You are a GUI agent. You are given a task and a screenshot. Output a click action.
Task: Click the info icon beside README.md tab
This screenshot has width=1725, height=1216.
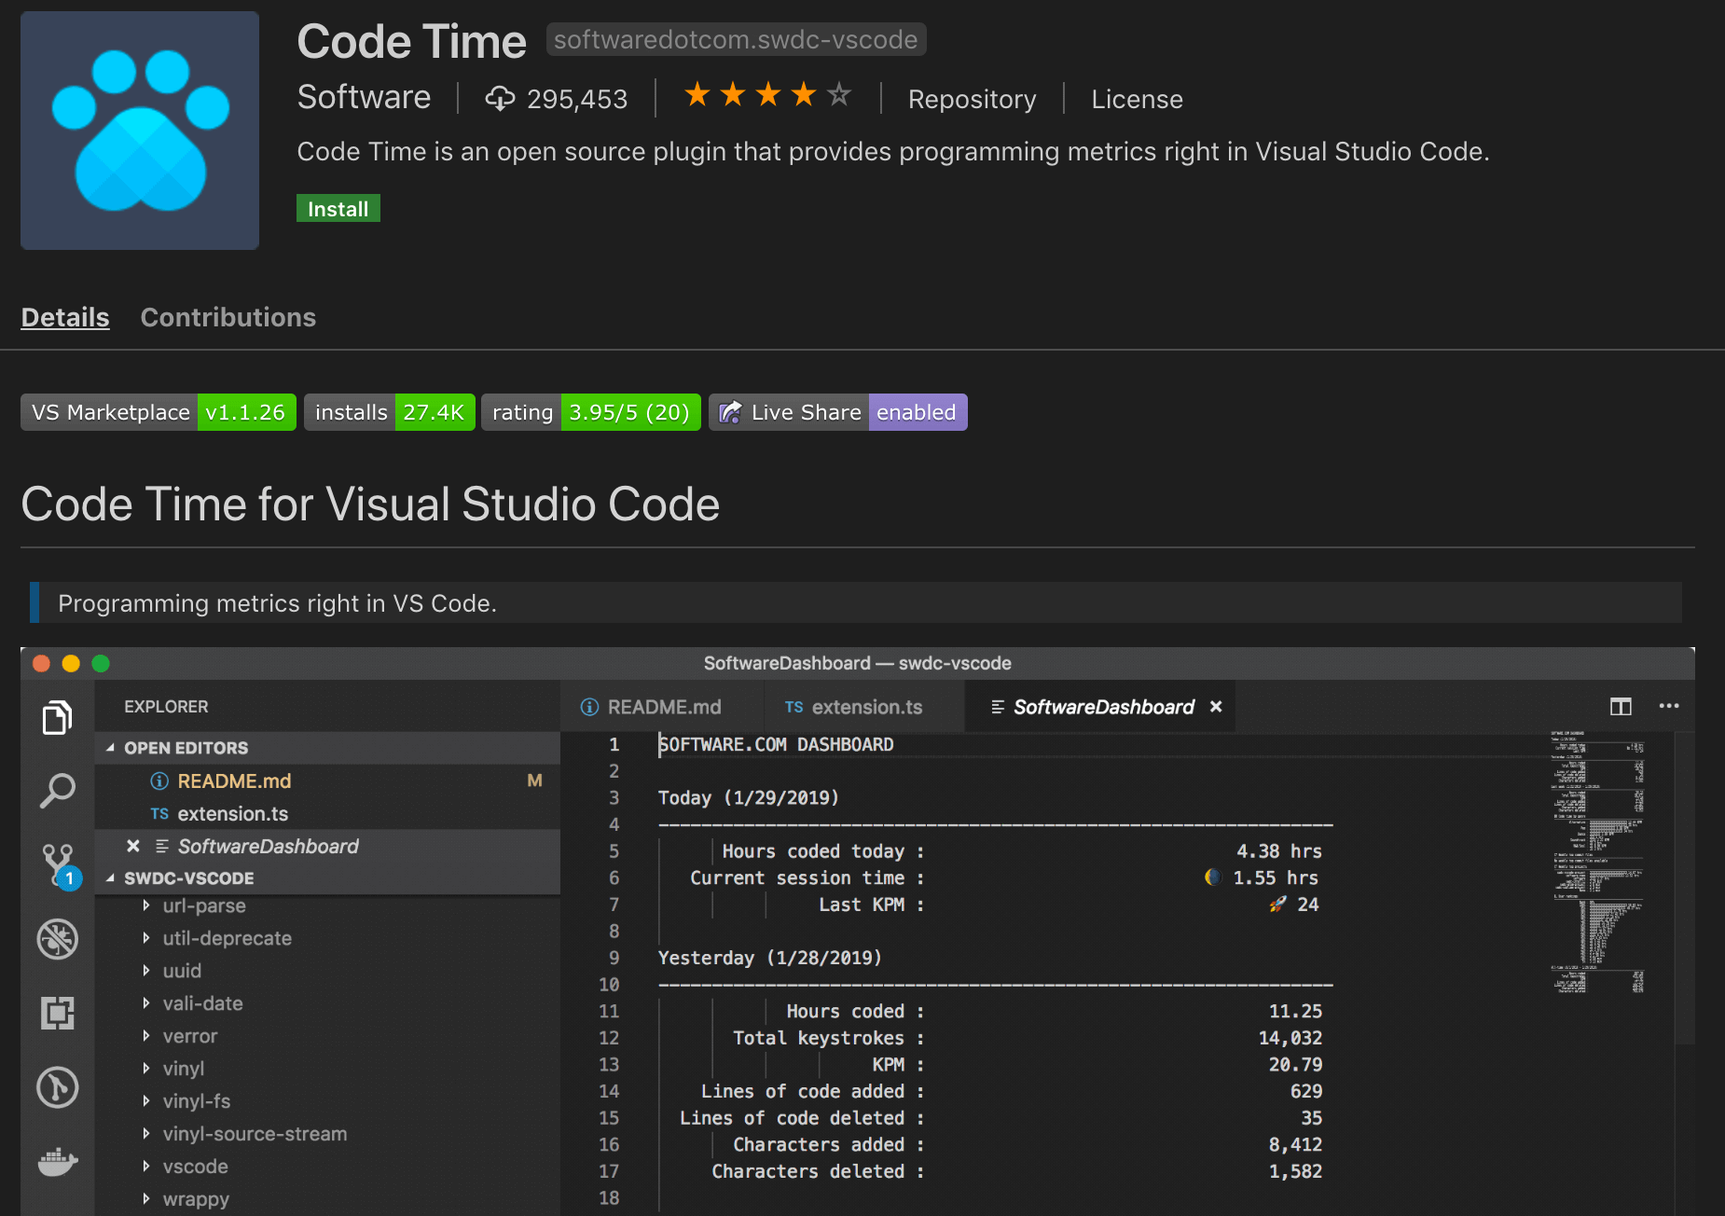589,707
